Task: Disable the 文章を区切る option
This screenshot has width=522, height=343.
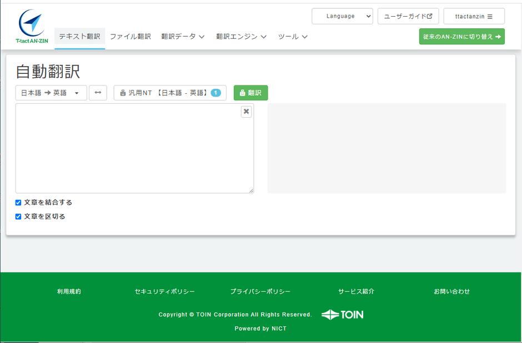Action: 18,216
